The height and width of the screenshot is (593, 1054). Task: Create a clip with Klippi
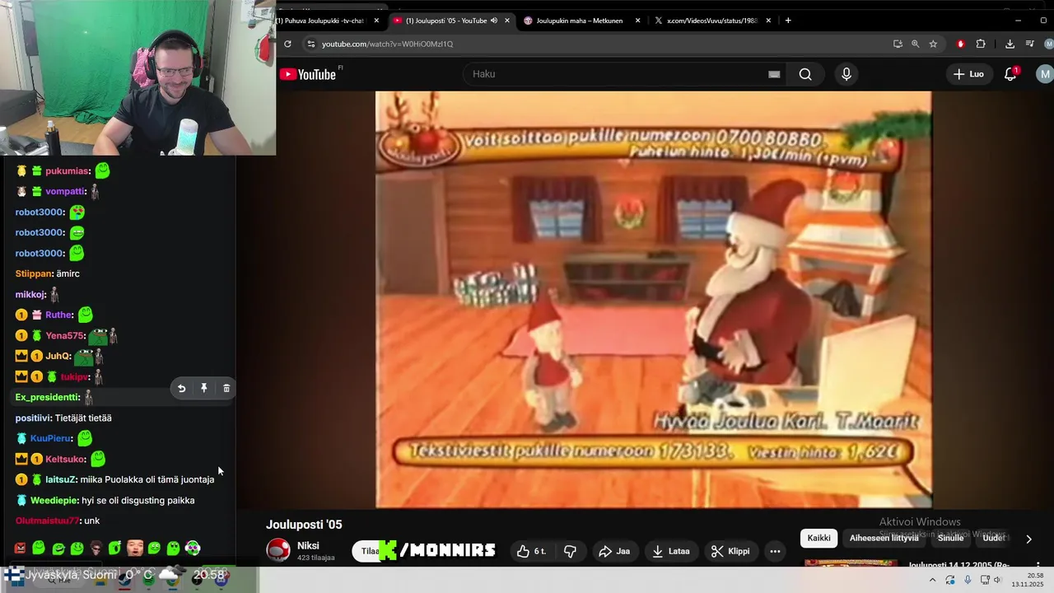coord(730,551)
